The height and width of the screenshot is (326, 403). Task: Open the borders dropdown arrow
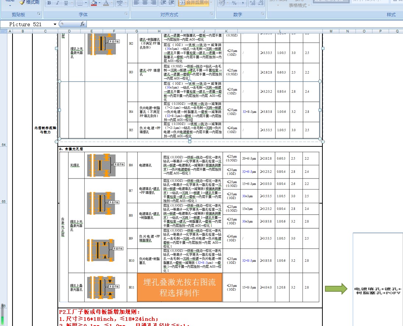tap(86, 3)
